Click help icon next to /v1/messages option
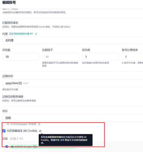143x154 pixels. 39,124
